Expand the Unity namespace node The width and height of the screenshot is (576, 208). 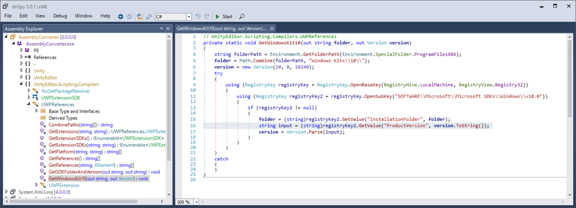tap(21, 71)
